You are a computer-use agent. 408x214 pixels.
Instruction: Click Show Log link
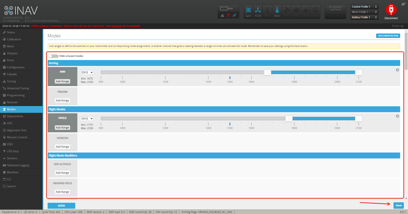click(x=397, y=26)
